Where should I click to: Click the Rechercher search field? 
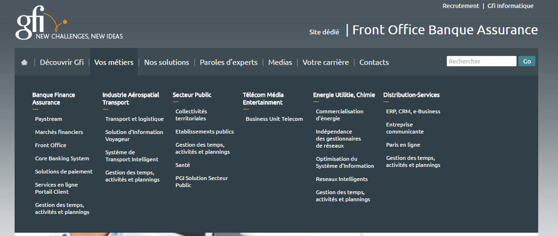[481, 61]
